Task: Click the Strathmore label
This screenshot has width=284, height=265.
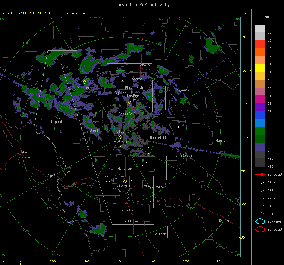Action: [x=153, y=187]
